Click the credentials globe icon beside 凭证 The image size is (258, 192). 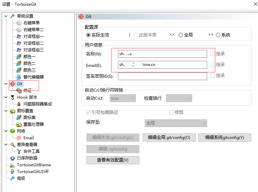[19, 90]
